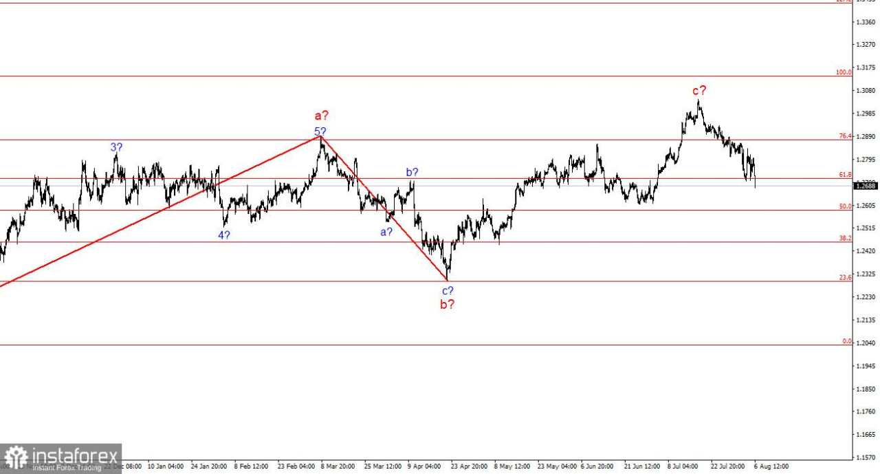Click the 1.1665 price axis value
The width and height of the screenshot is (880, 474).
coord(866,435)
